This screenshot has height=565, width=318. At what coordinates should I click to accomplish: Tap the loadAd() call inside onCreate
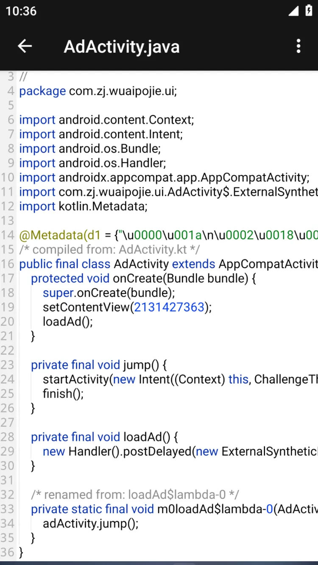tap(67, 322)
